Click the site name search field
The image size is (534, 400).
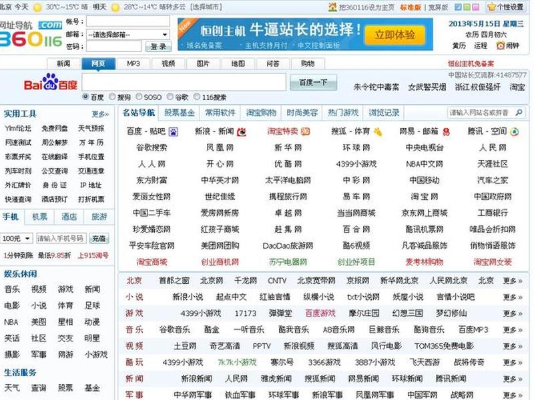482,113
